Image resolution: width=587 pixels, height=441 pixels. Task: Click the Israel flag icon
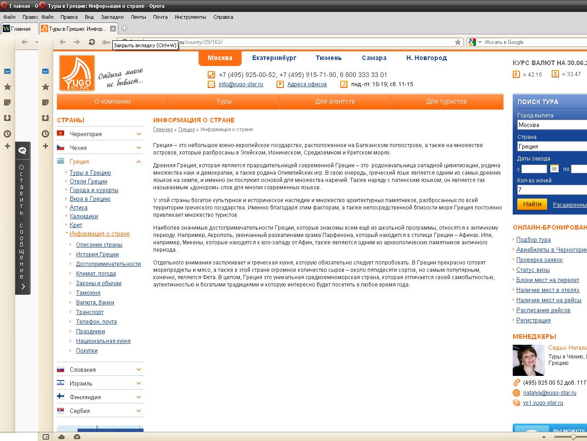[x=61, y=383]
